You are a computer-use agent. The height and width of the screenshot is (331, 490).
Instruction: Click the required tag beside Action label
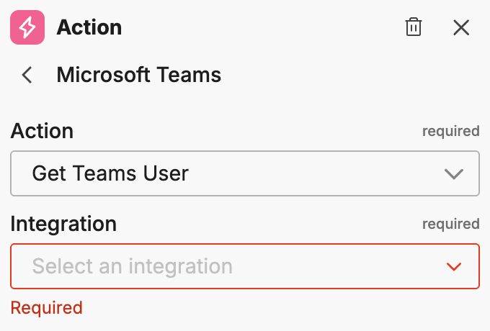point(450,131)
